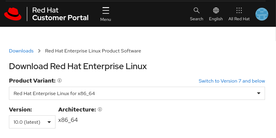Show Product Variant info tooltip icon
Viewport: 276px width, 138px height.
(x=60, y=80)
